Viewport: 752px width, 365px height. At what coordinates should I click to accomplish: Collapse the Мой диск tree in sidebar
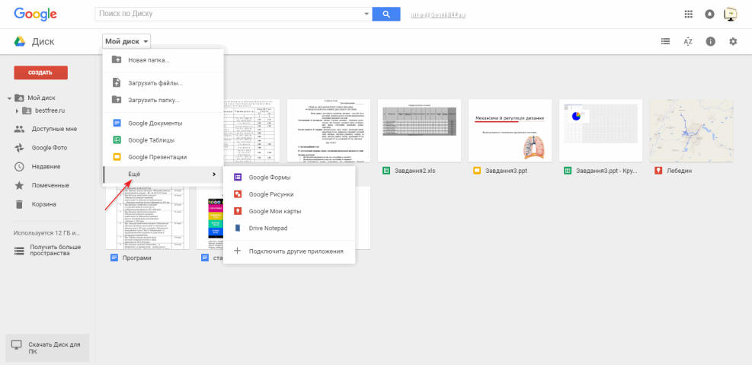[x=8, y=98]
